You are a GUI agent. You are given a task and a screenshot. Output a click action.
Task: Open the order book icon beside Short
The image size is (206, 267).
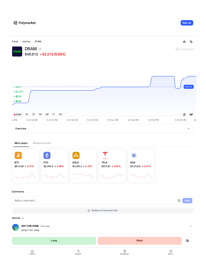click(x=187, y=241)
